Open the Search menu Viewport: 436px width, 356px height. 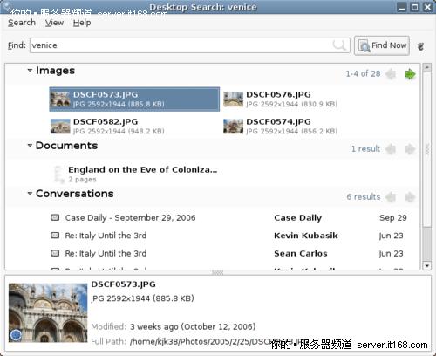click(22, 23)
